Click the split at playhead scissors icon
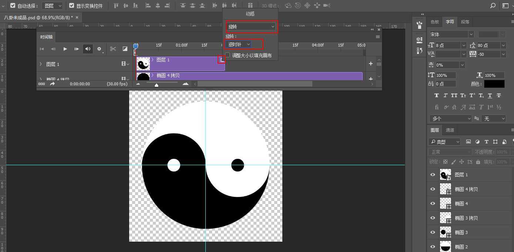Viewport: 514px width, 252px height. (x=113, y=49)
